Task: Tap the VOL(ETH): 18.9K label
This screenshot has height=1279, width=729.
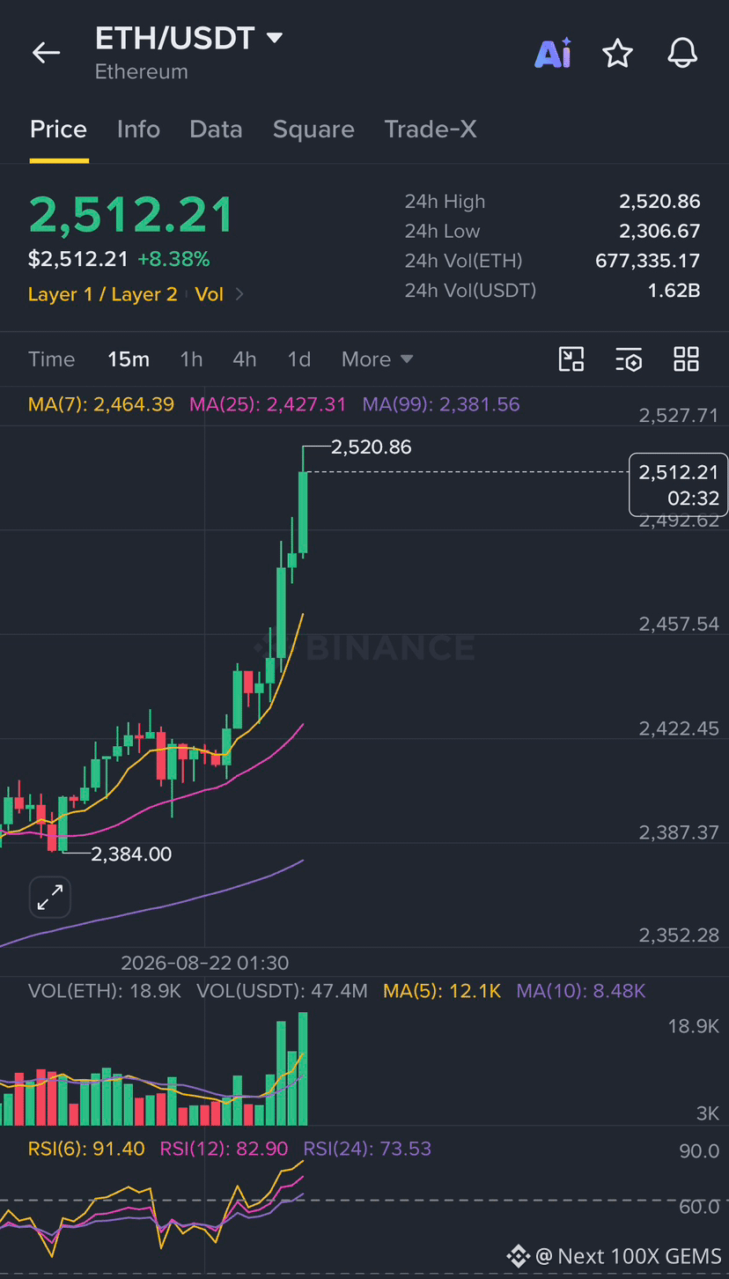Action: (x=105, y=991)
